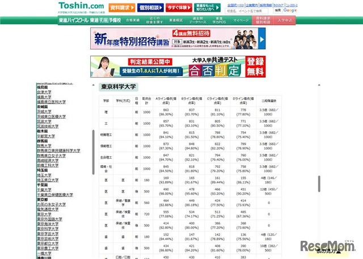The width and height of the screenshot is (363, 259).
Task: Select 前橋工科大学 in the sidebar list
Action: [x=48, y=165]
